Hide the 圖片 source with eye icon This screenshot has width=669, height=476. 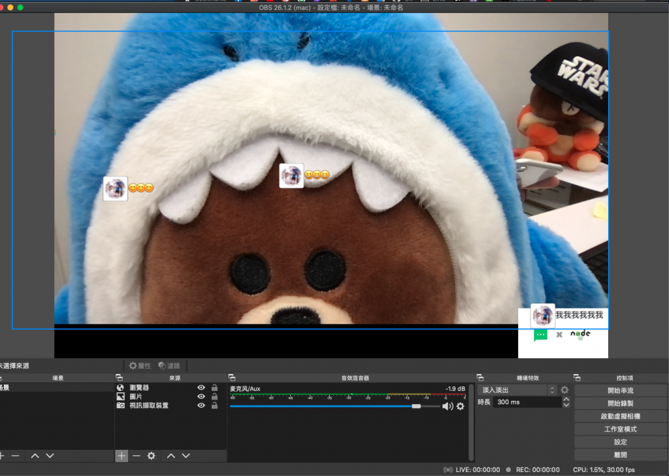201,397
